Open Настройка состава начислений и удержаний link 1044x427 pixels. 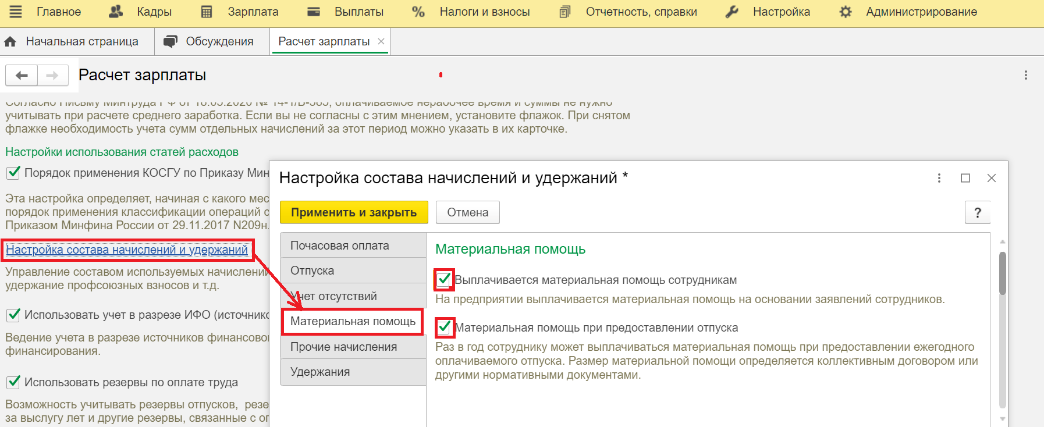[x=127, y=250]
